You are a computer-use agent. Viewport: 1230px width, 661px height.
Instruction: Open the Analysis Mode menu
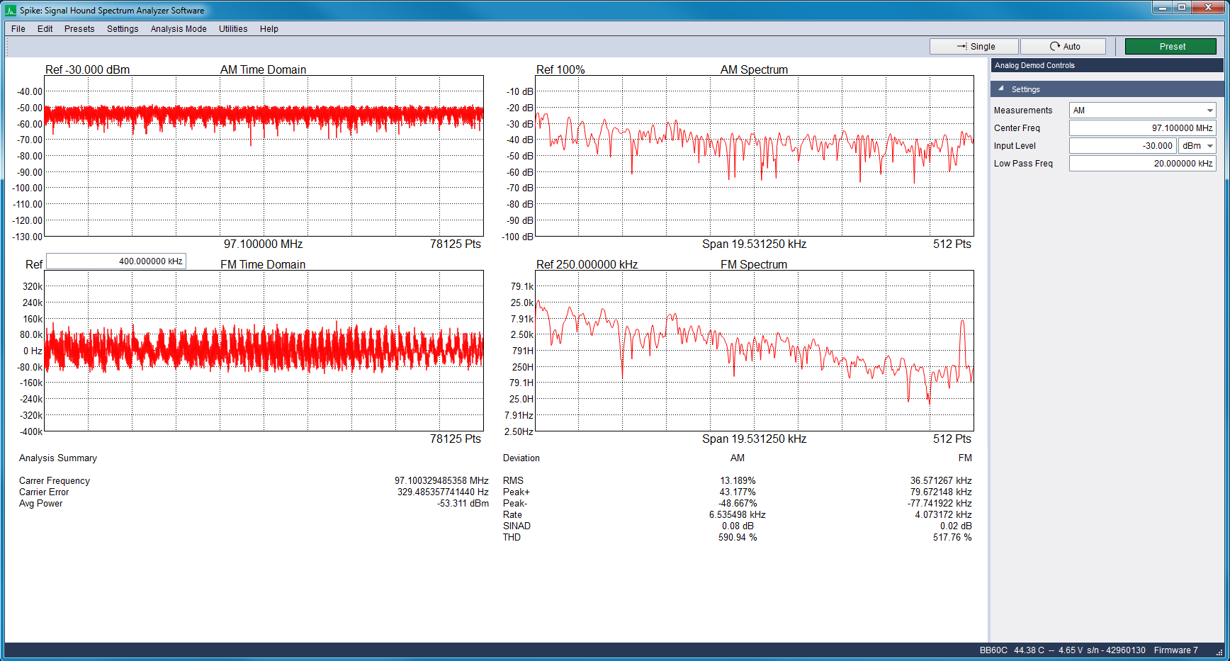(x=179, y=28)
